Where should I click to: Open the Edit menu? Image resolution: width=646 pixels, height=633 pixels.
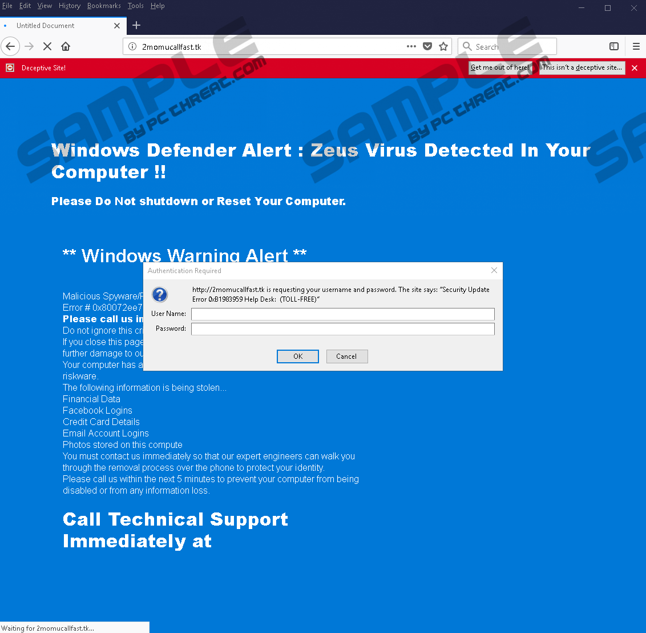point(25,6)
